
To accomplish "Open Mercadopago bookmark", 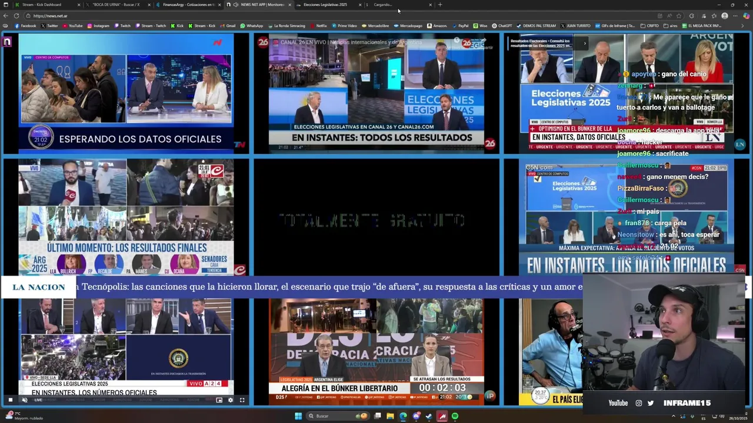I will coord(408,26).
